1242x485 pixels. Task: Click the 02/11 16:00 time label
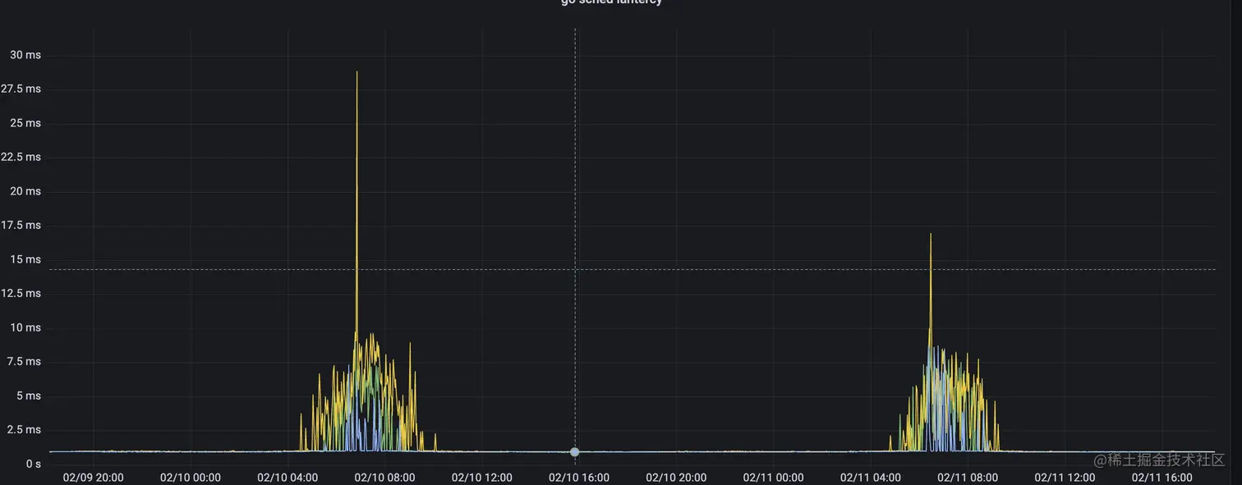pos(1162,478)
